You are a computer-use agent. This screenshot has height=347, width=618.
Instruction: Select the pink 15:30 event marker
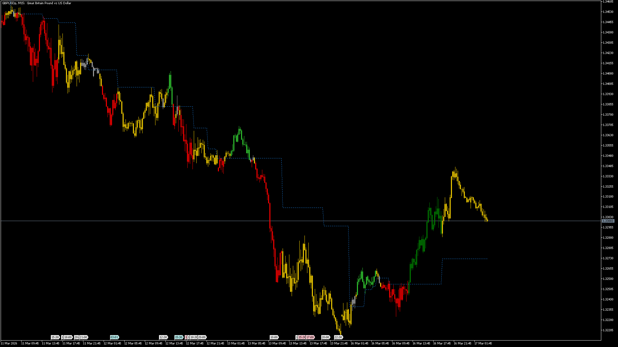[x=302, y=337]
